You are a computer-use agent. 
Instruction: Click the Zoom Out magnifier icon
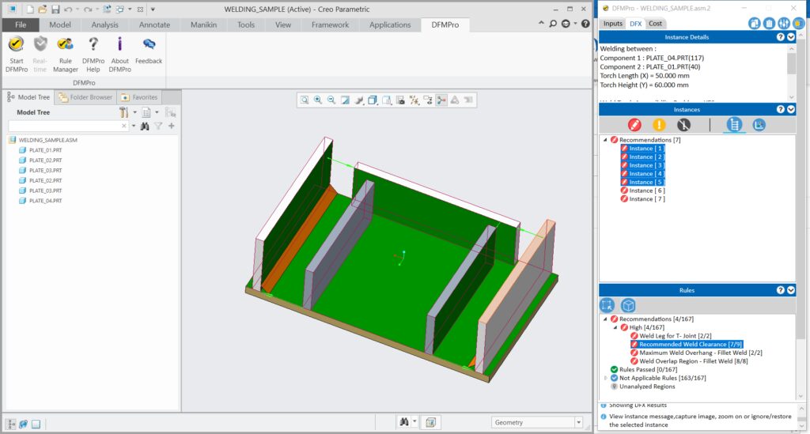(x=331, y=100)
